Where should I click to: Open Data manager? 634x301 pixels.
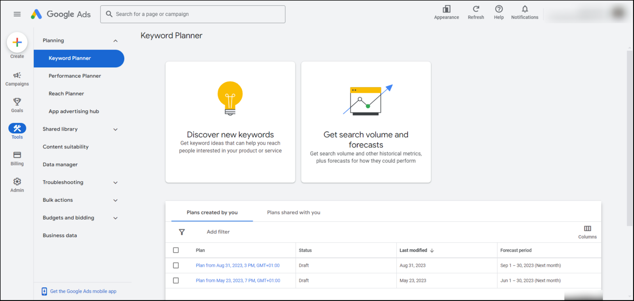(x=60, y=165)
